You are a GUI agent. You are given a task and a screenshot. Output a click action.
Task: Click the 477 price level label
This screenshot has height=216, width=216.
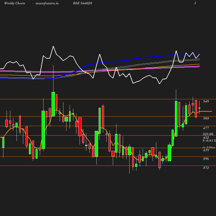(x=206, y=128)
